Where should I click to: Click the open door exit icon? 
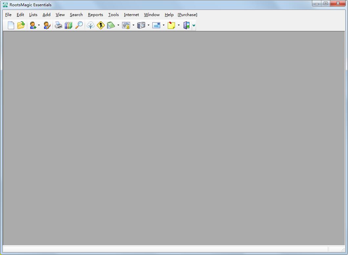tap(186, 25)
